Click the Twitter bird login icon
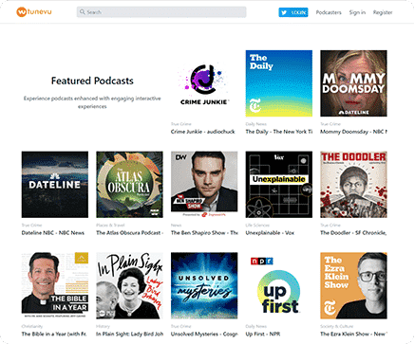Image resolution: width=415 pixels, height=344 pixels. [x=284, y=12]
